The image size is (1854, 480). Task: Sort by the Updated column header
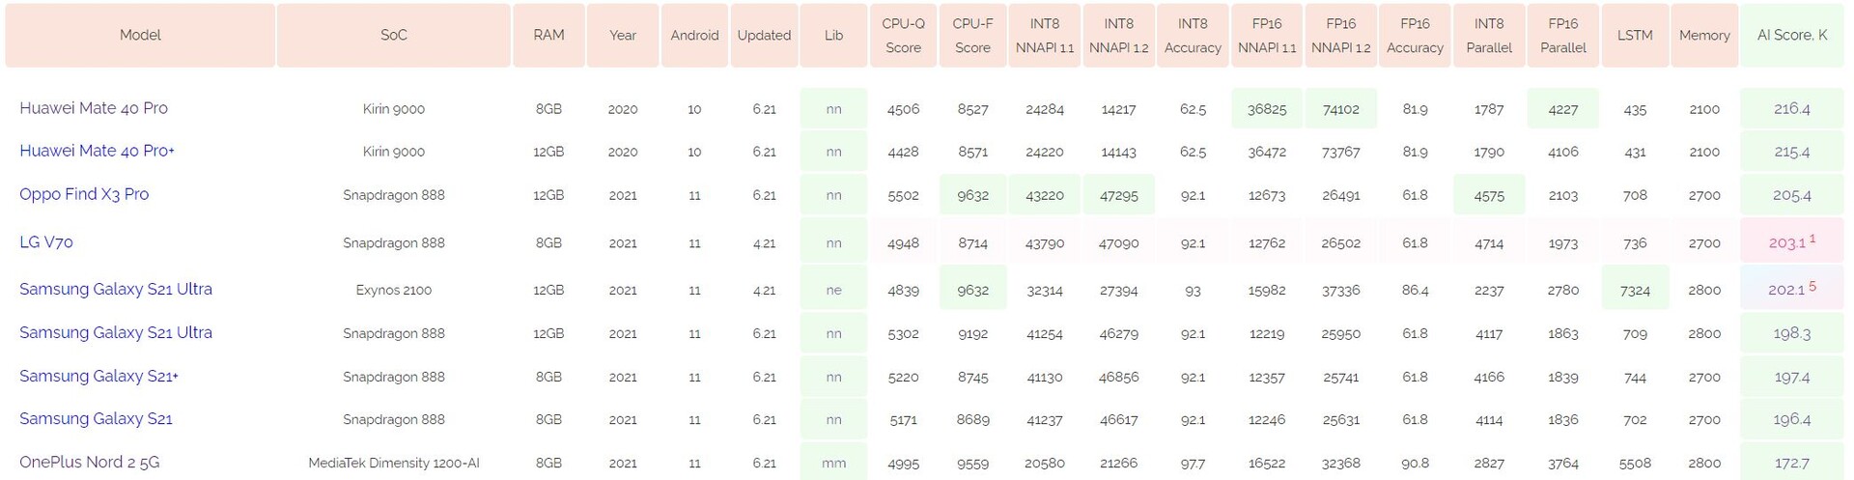pyautogui.click(x=764, y=36)
